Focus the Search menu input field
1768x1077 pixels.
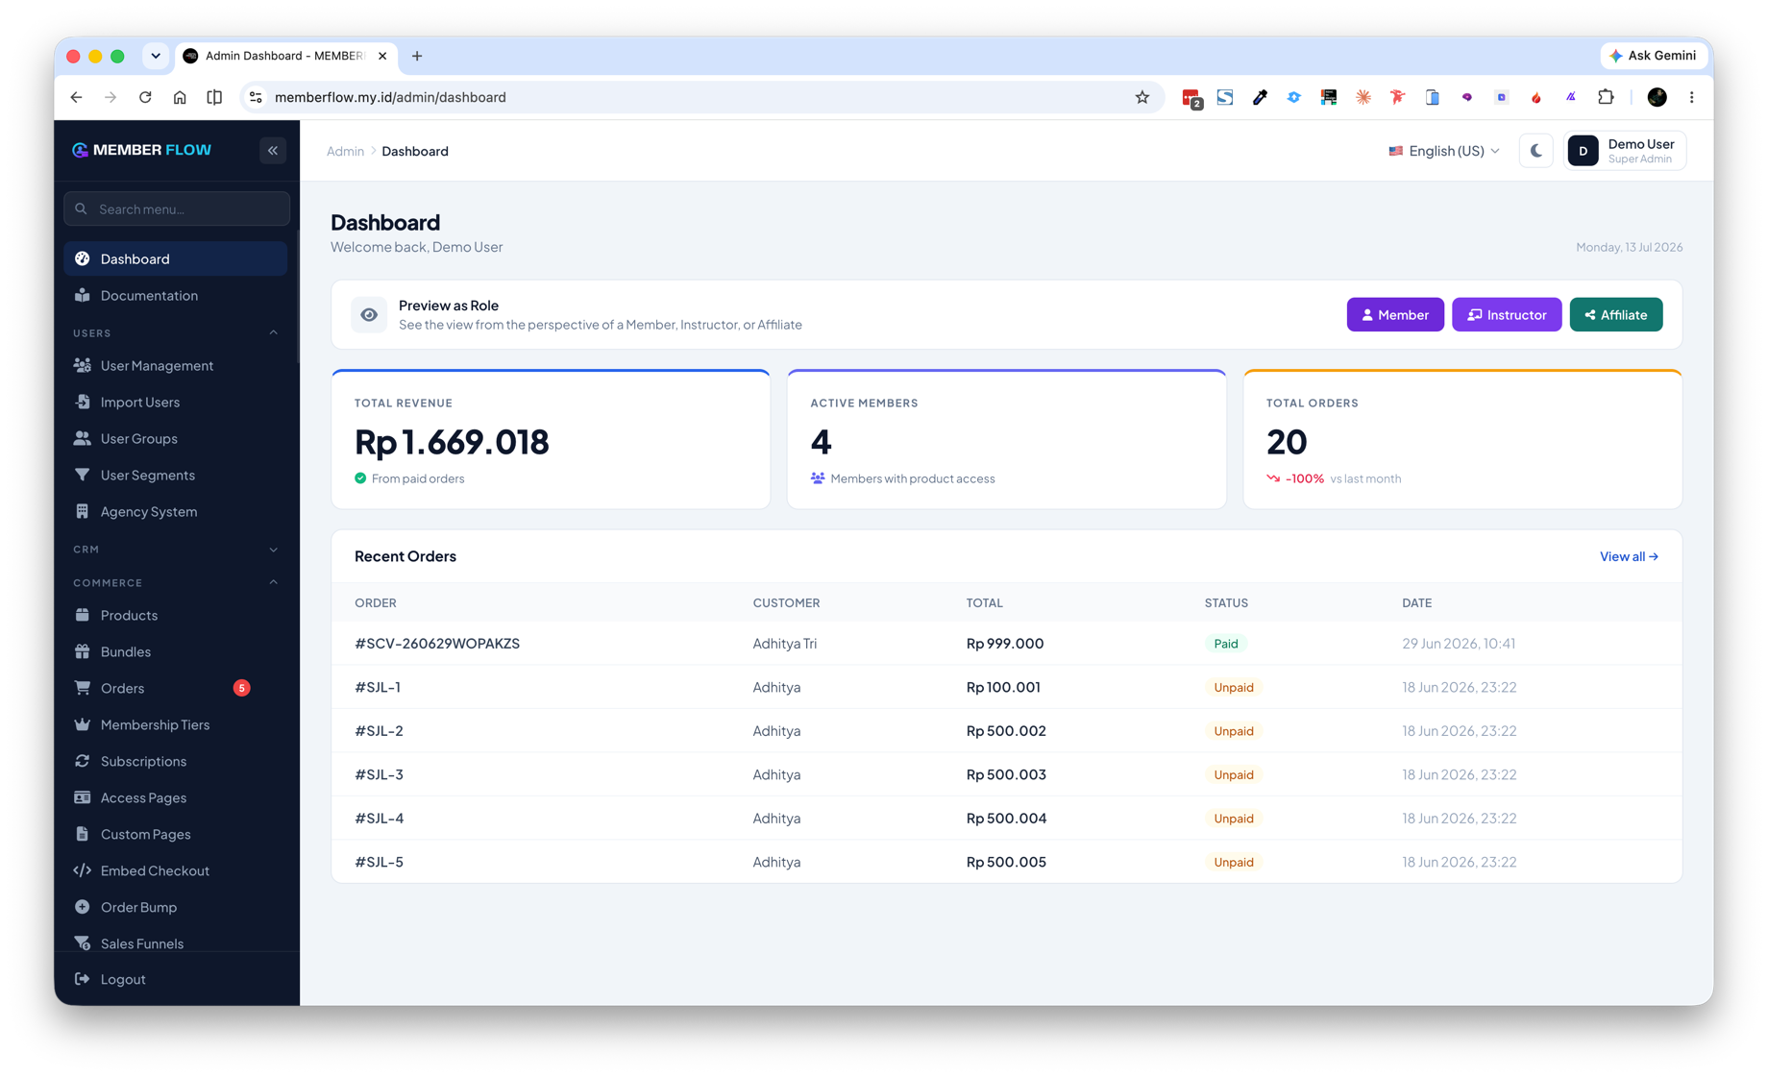pyautogui.click(x=177, y=208)
